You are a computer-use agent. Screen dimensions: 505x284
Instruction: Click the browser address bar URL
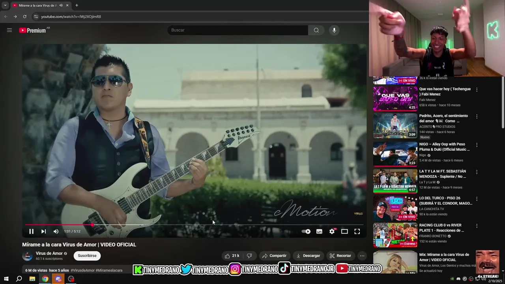coord(71,17)
